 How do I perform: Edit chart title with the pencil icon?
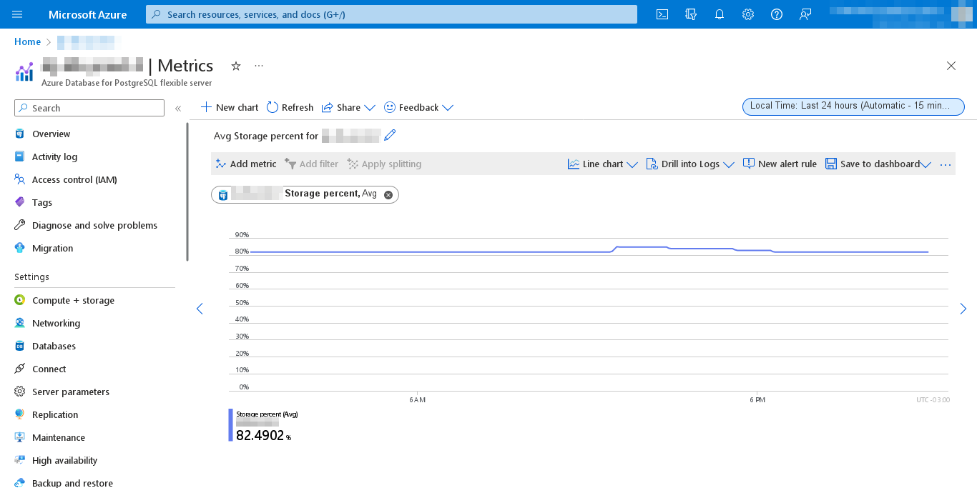[390, 135]
